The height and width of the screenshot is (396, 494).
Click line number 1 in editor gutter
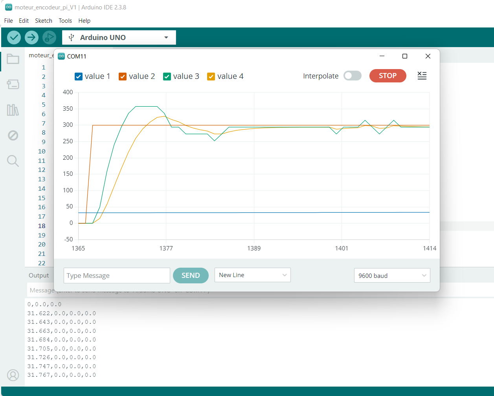[44, 68]
